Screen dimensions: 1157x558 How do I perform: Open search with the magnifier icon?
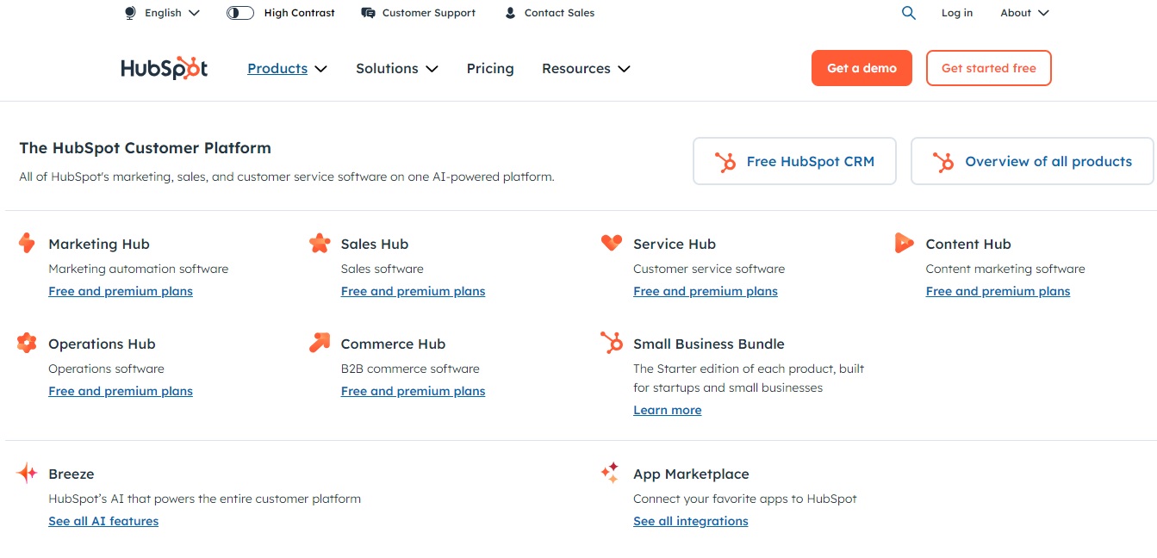(x=909, y=13)
